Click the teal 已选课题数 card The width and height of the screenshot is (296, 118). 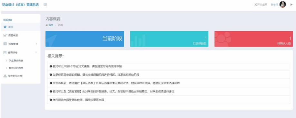(169, 39)
